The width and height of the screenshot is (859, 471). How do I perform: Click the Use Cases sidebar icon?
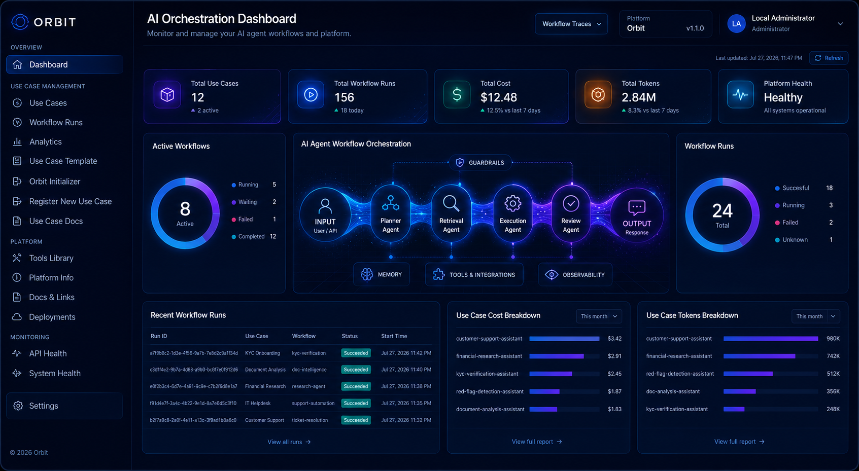17,103
